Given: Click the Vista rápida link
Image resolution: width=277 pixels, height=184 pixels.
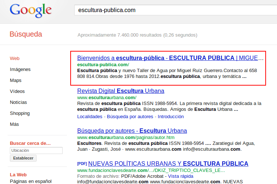Looking at the screenshot, I should pos(180,176).
